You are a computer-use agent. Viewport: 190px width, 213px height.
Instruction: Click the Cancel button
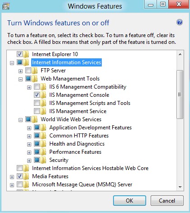click(x=167, y=201)
